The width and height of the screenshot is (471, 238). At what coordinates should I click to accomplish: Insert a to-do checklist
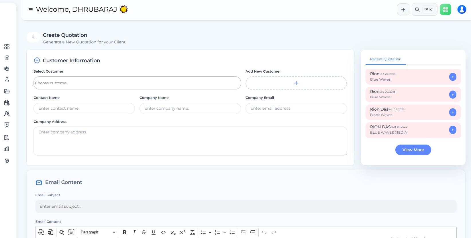coord(232,232)
